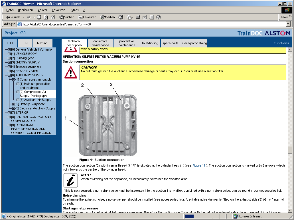Switch to the Maximo tab
Viewport: 294px width, 220px height.
coord(42,43)
